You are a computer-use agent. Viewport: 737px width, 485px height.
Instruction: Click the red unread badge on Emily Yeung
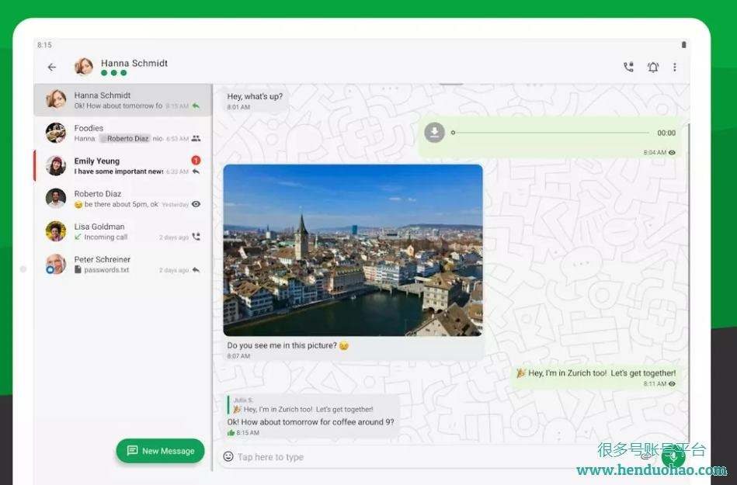[196, 160]
